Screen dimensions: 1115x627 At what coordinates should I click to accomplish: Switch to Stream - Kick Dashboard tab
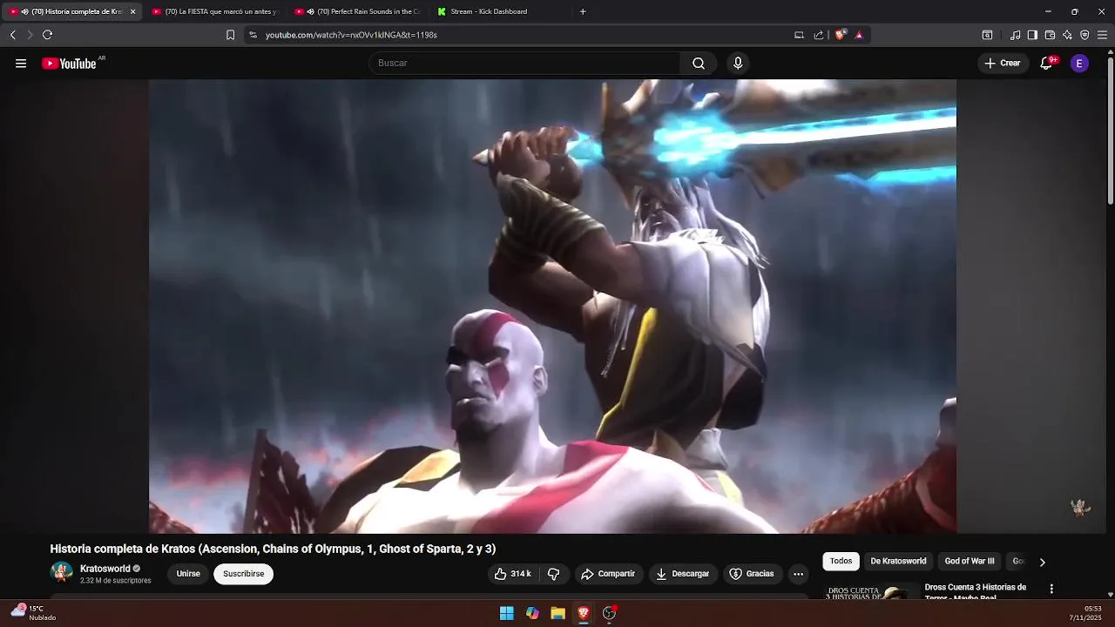pos(500,11)
